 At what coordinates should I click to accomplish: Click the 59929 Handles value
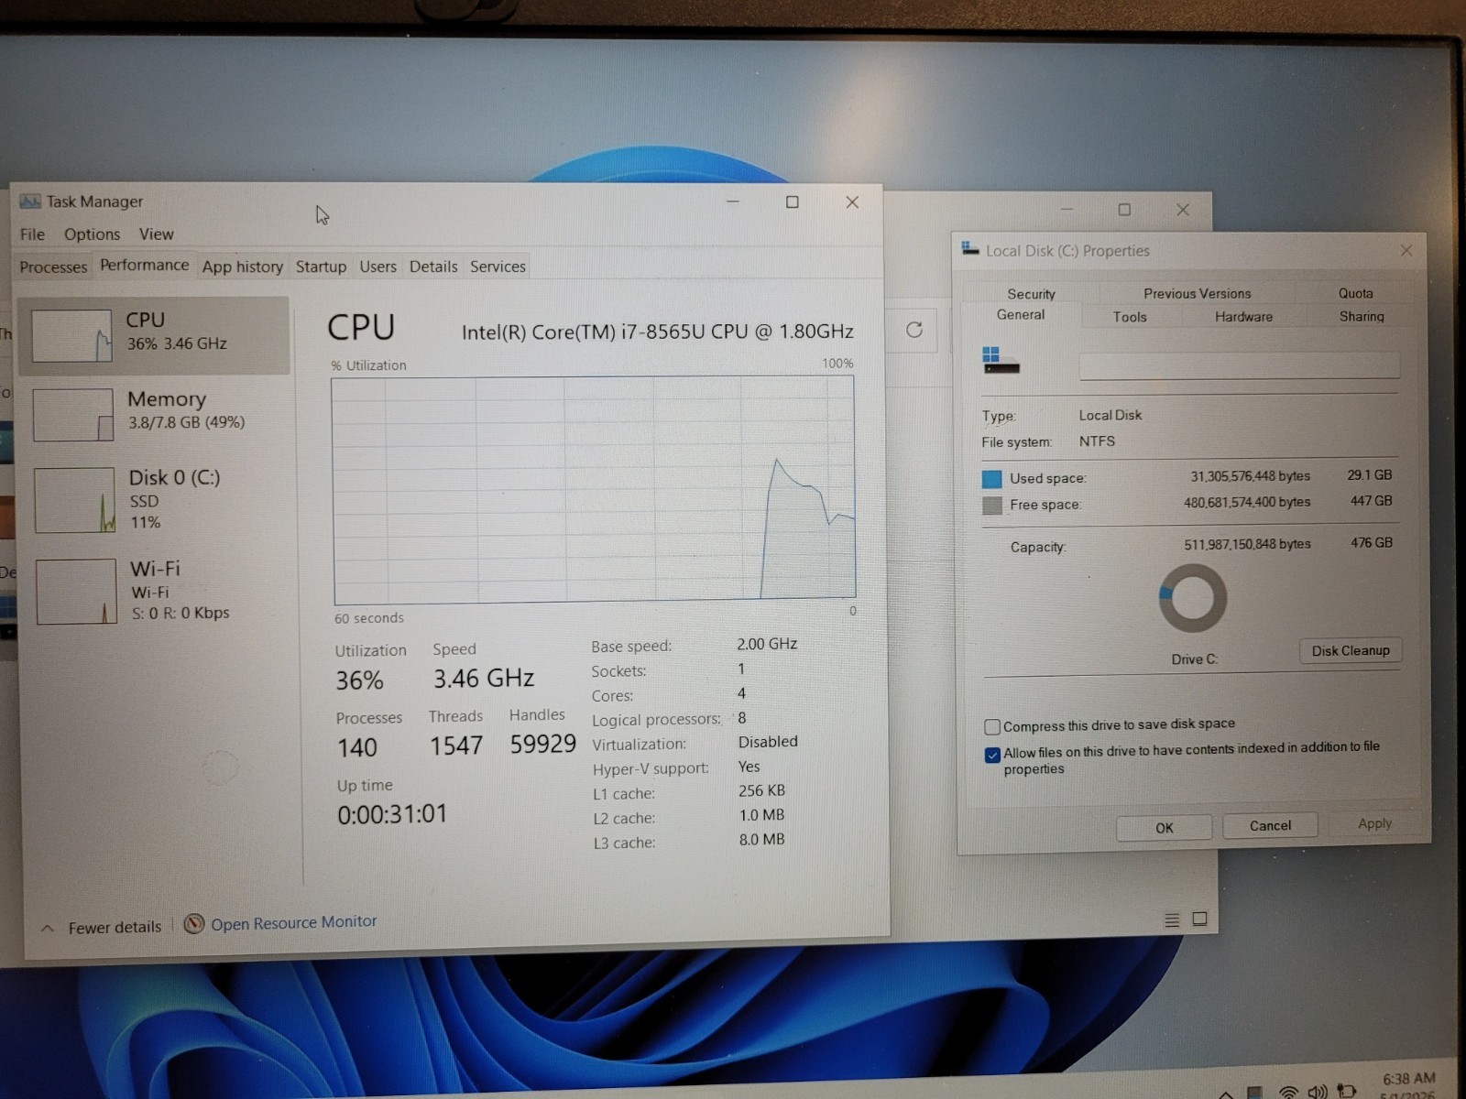pos(543,744)
